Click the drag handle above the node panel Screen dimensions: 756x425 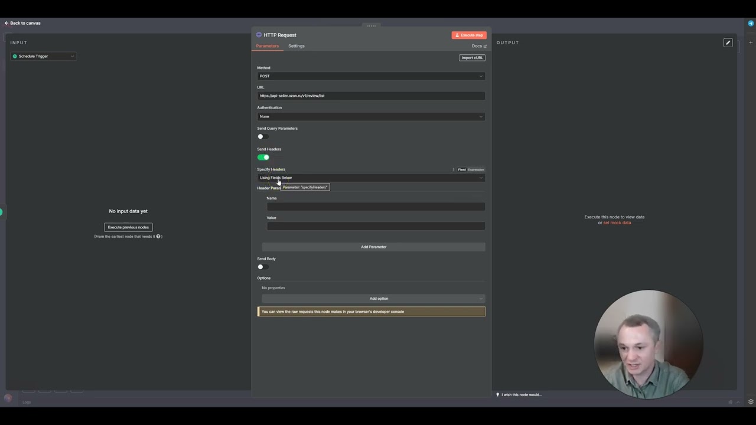(371, 25)
